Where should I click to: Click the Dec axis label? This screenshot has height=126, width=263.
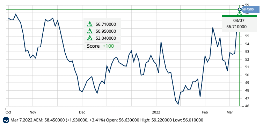82,112
